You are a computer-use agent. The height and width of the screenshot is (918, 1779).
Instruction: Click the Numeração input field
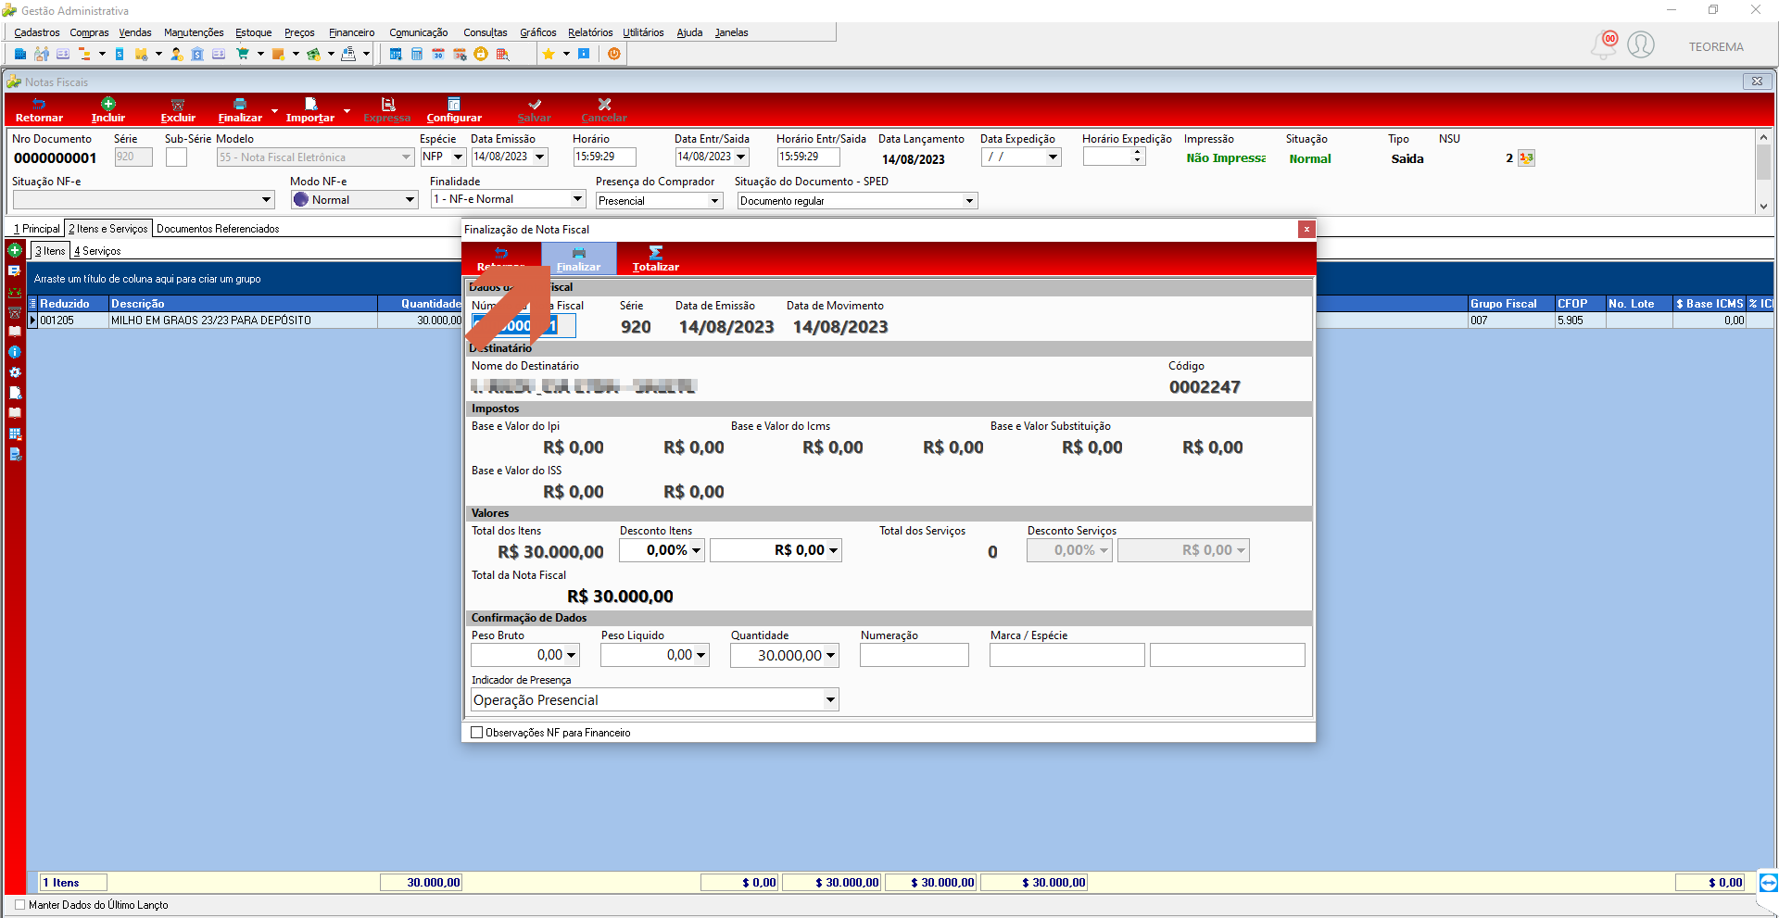[x=914, y=655]
